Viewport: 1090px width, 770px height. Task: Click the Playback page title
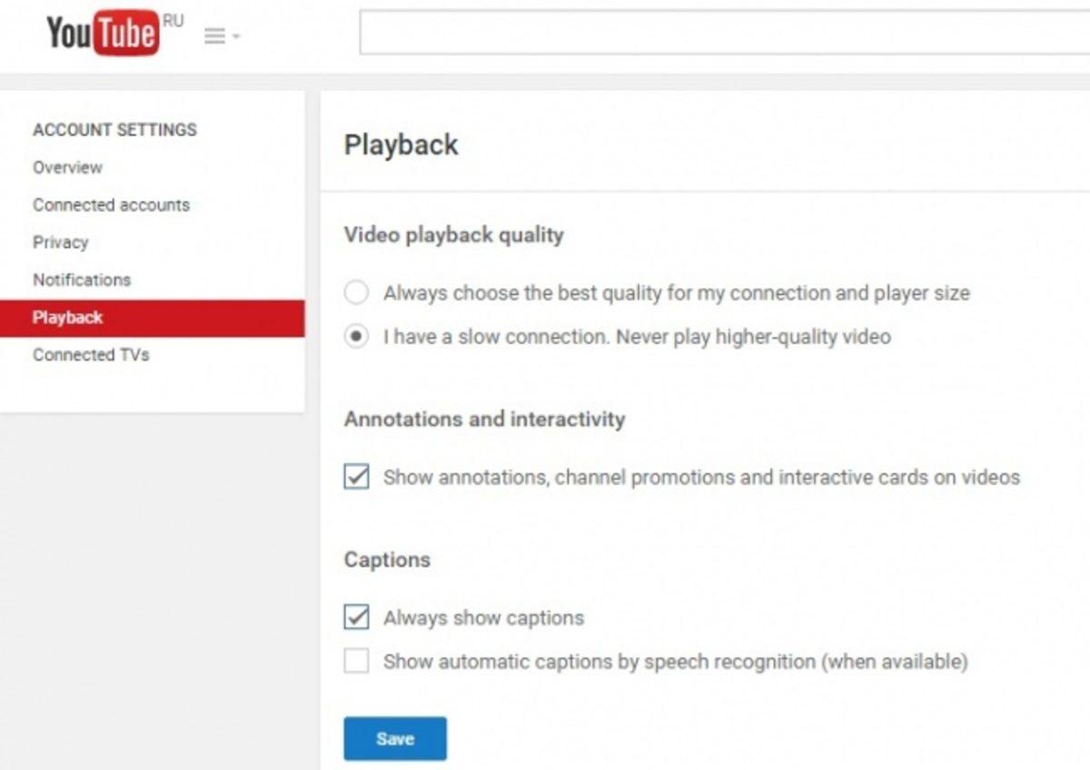[x=401, y=144]
